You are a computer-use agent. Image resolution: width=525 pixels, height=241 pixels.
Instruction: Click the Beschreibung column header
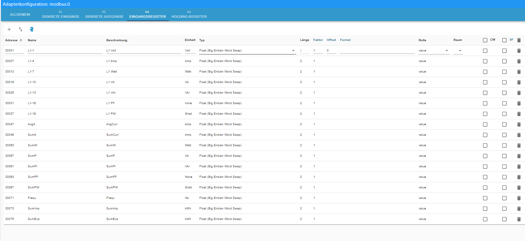(117, 40)
